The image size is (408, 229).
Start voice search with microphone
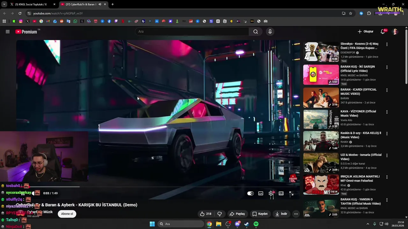(270, 31)
